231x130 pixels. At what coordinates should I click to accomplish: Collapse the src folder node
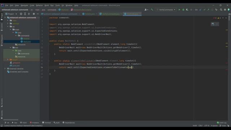tap(8, 26)
